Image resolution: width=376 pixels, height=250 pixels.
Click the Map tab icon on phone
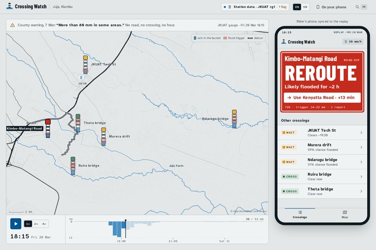[x=345, y=212]
